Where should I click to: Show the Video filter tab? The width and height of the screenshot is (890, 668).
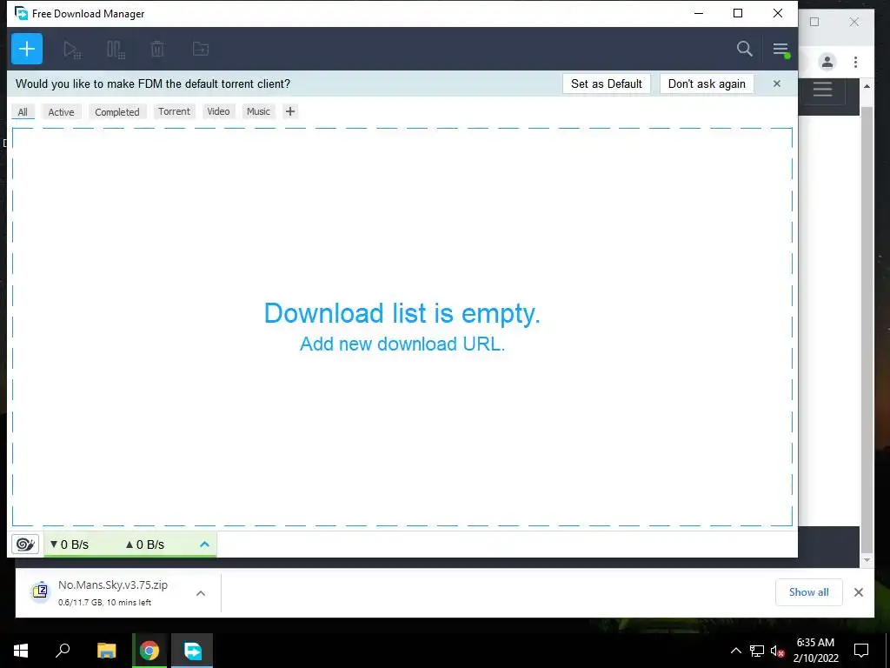[218, 111]
